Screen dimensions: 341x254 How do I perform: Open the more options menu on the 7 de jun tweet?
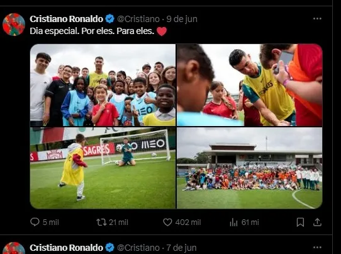[317, 247]
